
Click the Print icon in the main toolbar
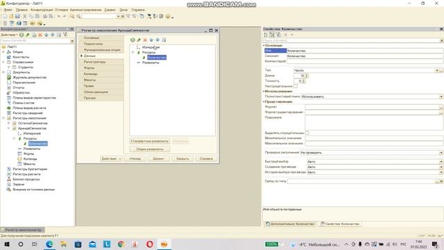pos(44,17)
